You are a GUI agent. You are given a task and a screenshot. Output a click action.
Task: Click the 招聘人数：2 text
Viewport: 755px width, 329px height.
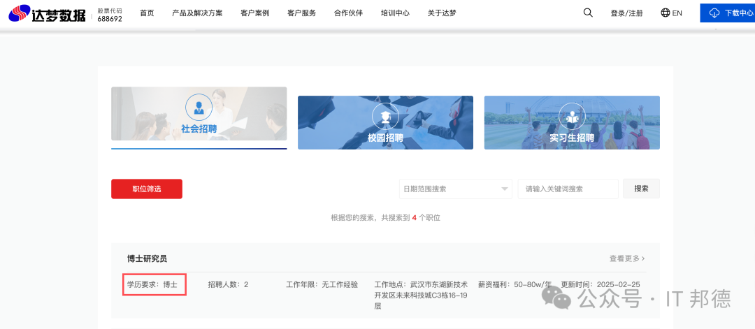(228, 285)
